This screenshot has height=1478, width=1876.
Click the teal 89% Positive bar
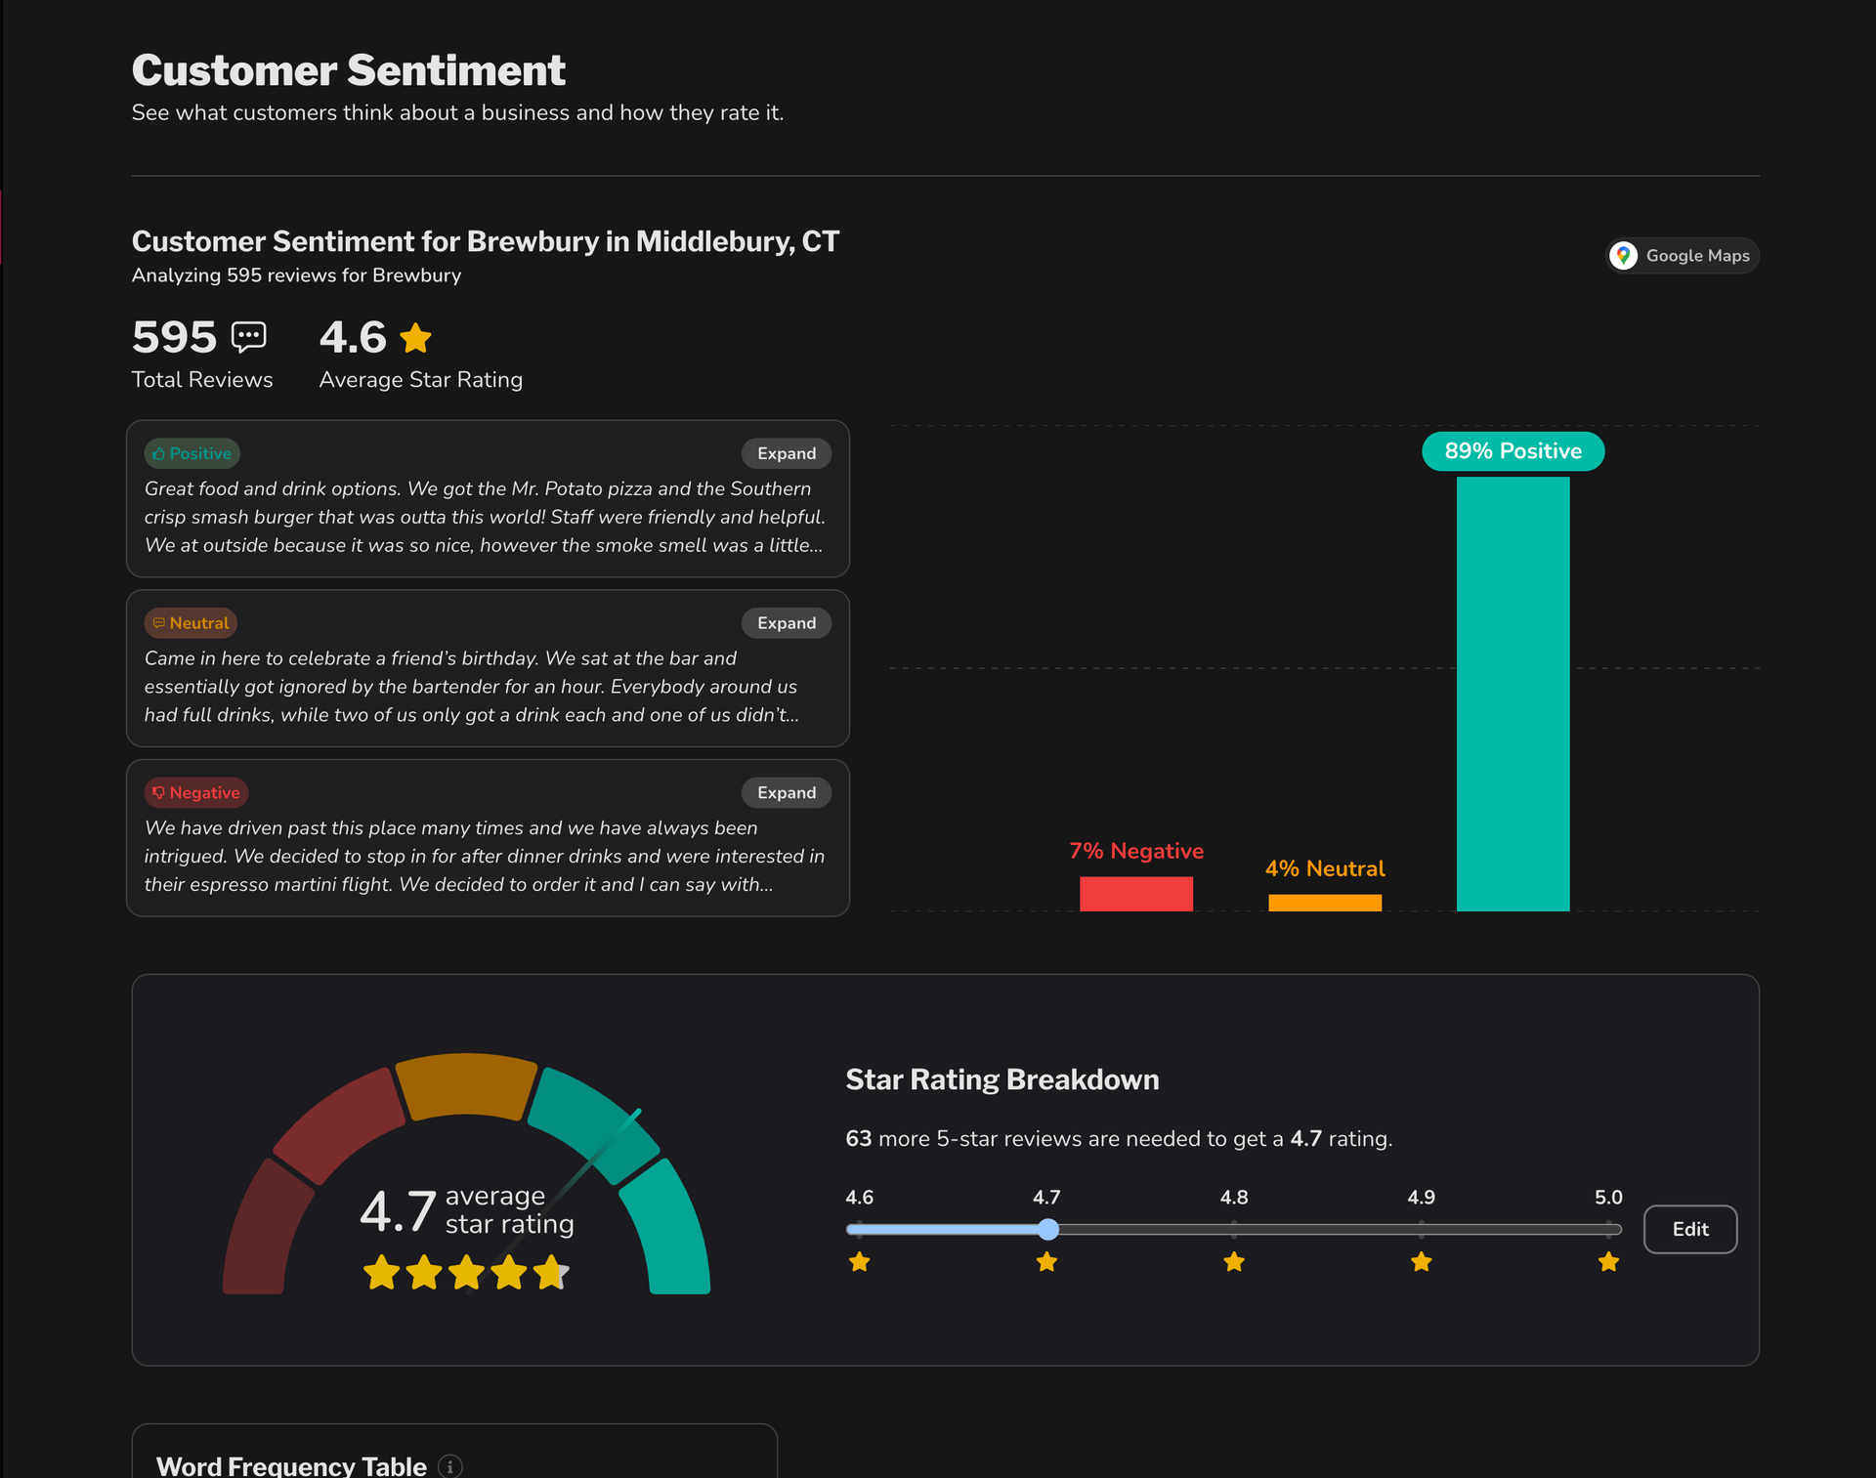tap(1513, 694)
